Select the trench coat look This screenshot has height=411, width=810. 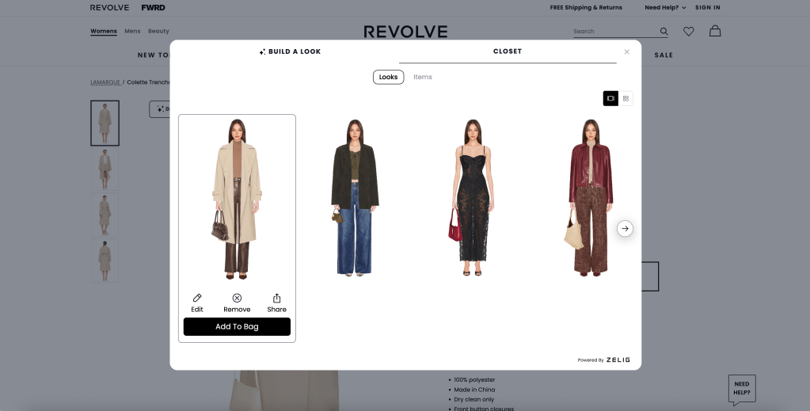tap(237, 200)
